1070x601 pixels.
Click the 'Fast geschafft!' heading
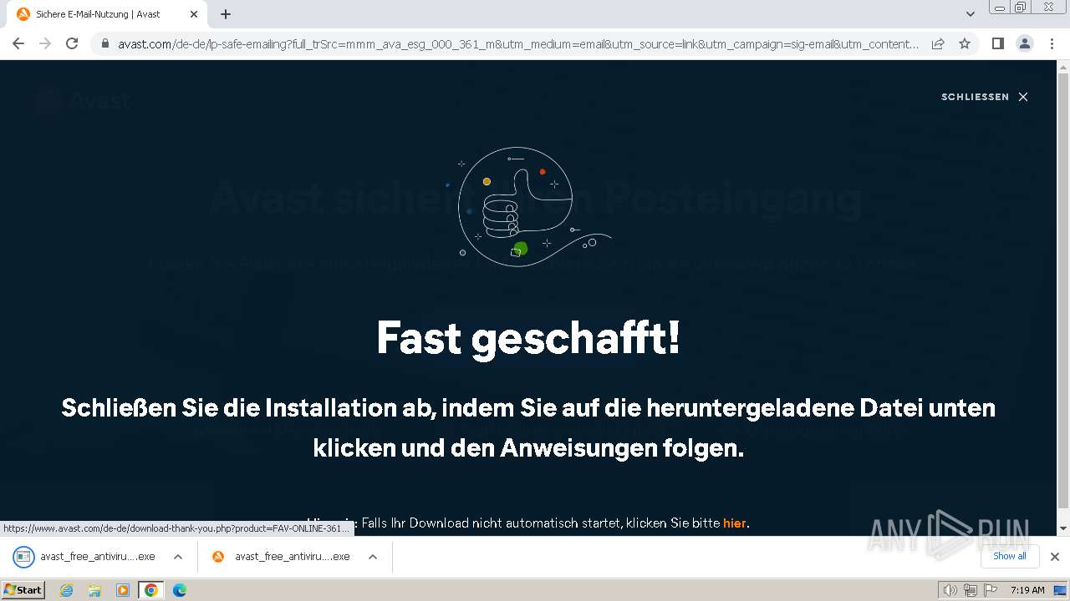tap(528, 338)
